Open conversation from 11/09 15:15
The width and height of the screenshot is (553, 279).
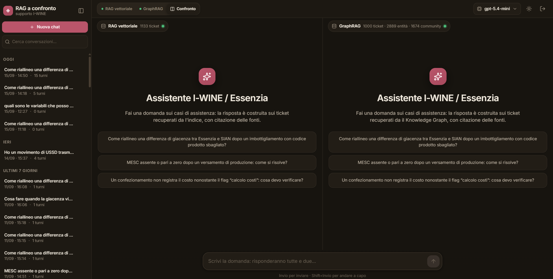click(44, 238)
